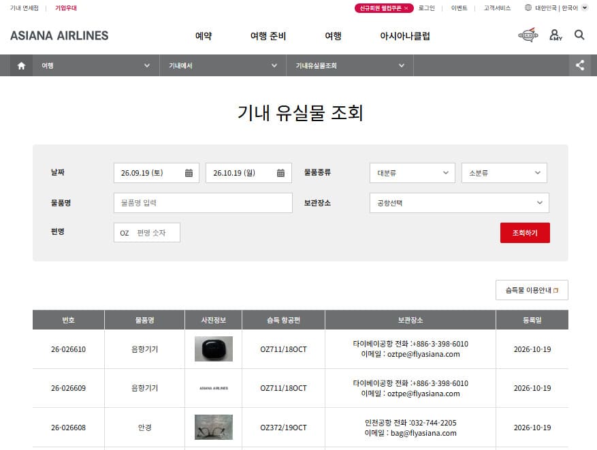Open the 습득물 이용안내 guide button
This screenshot has height=450, width=597.
pos(532,290)
